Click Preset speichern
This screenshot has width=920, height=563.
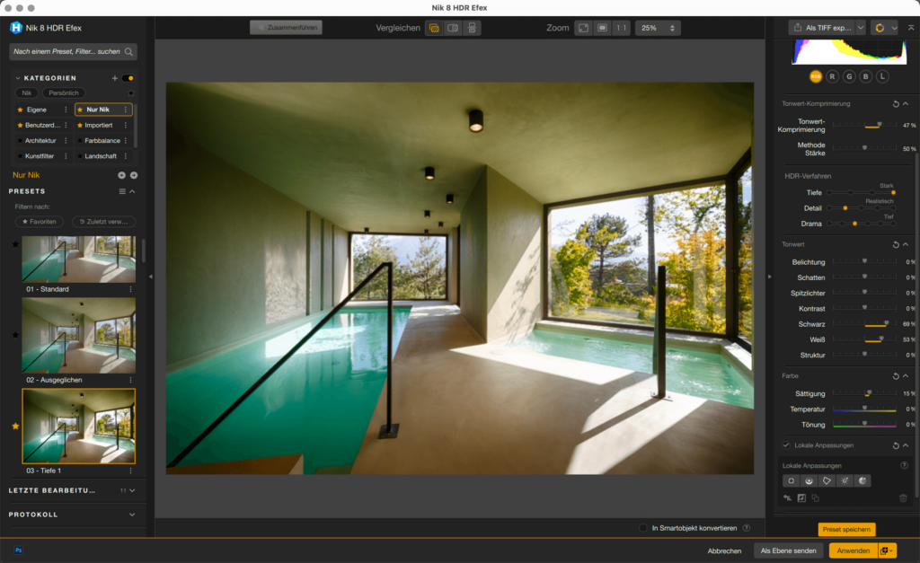click(846, 529)
